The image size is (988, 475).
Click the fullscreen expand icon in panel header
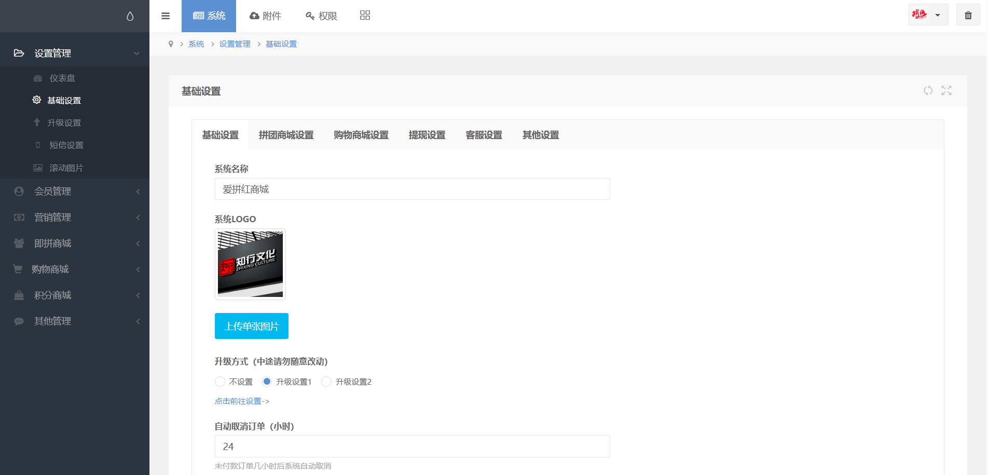pos(946,90)
